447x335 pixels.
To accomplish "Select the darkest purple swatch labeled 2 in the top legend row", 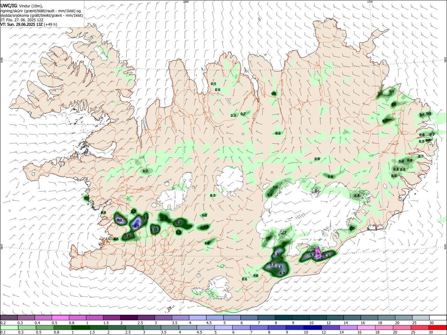I will coord(129,318).
